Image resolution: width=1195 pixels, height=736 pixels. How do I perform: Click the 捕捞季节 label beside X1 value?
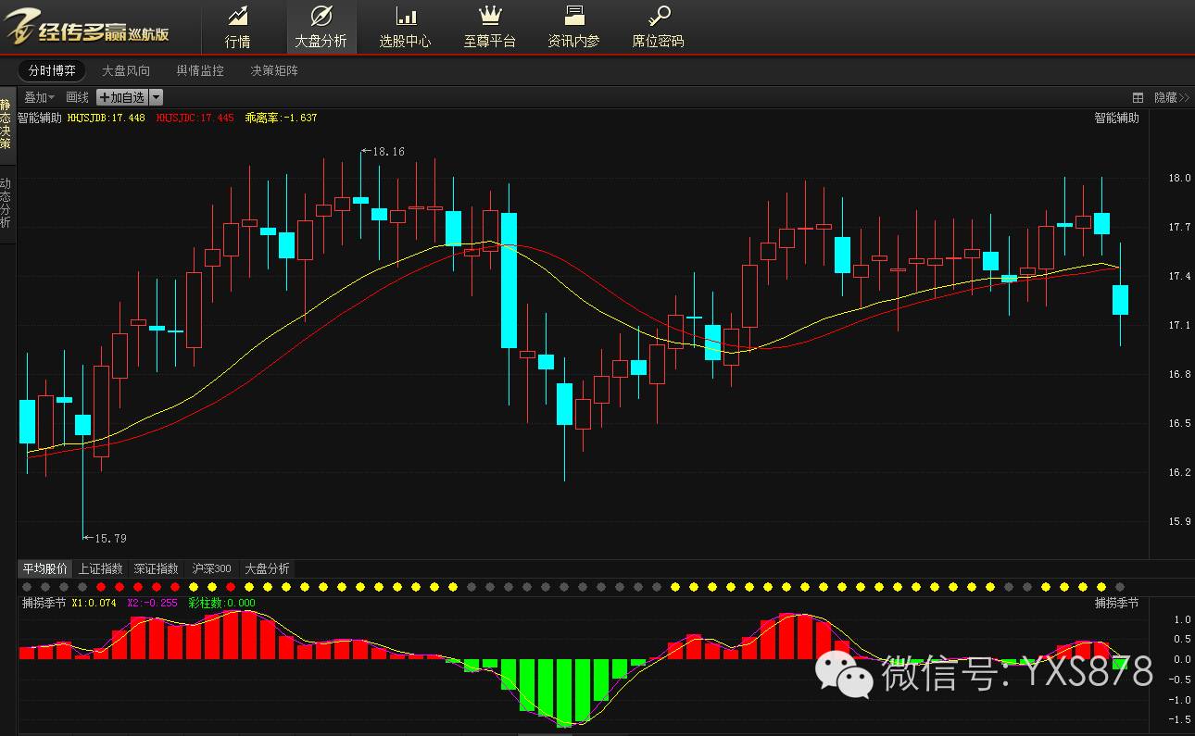point(44,603)
